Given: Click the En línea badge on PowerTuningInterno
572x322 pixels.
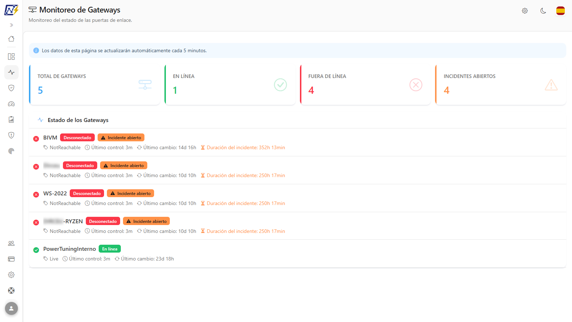Looking at the screenshot, I should coord(110,249).
